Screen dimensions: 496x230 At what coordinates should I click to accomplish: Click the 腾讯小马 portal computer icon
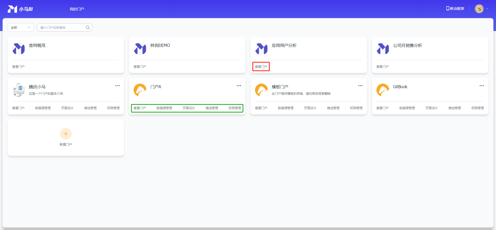(x=19, y=90)
